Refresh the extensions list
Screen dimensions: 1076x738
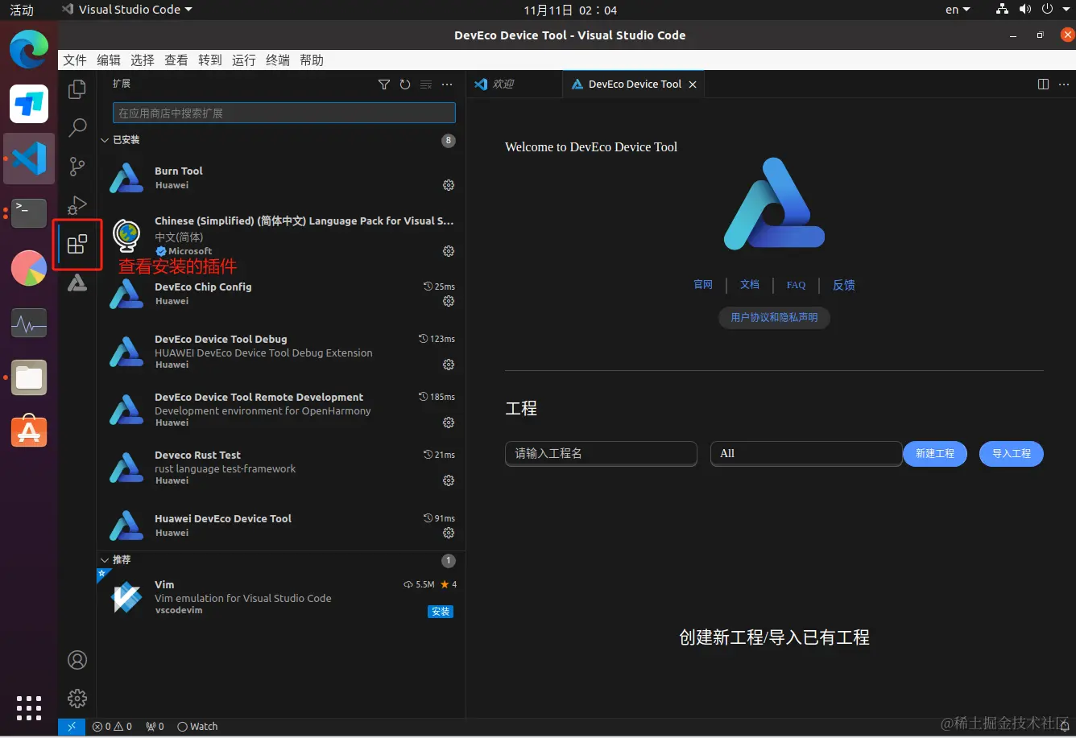tap(405, 85)
